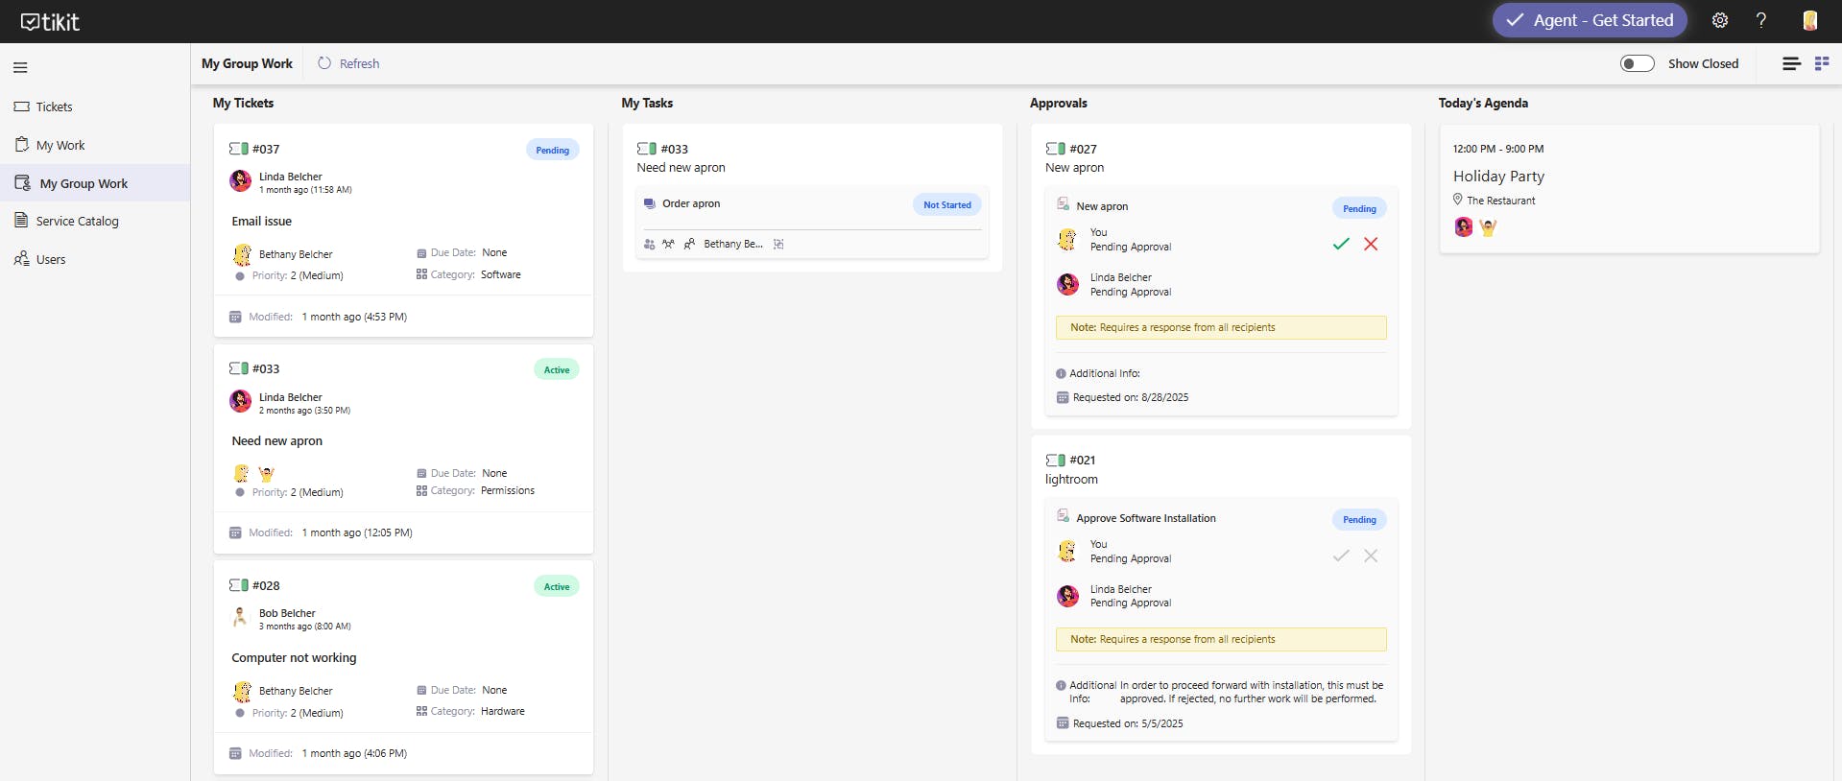Collapse the hamburger navigation menu
Image resolution: width=1842 pixels, height=781 pixels.
coord(20,67)
